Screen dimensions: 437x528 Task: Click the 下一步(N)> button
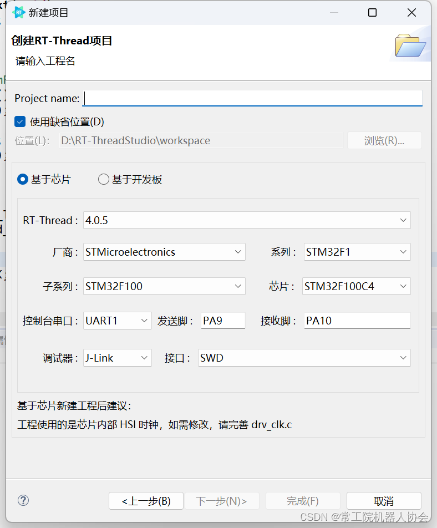(221, 501)
